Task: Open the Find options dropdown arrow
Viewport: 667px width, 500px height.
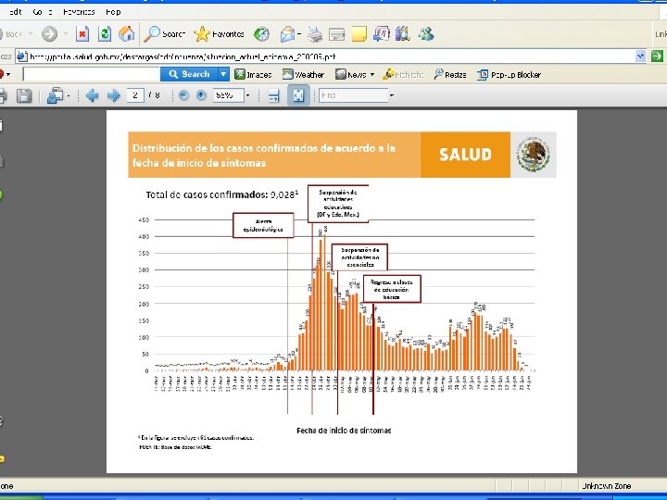Action: [x=392, y=95]
